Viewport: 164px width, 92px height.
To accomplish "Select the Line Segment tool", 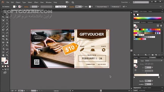I will (x=3, y=24).
